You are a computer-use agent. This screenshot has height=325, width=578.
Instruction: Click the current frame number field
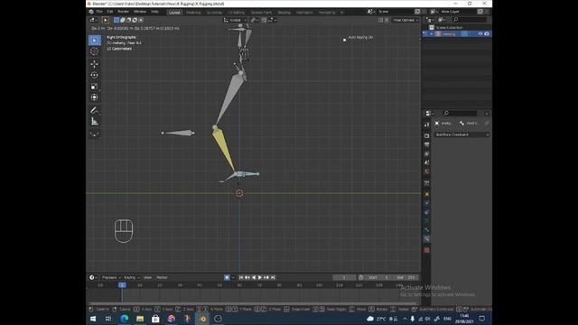click(x=344, y=277)
